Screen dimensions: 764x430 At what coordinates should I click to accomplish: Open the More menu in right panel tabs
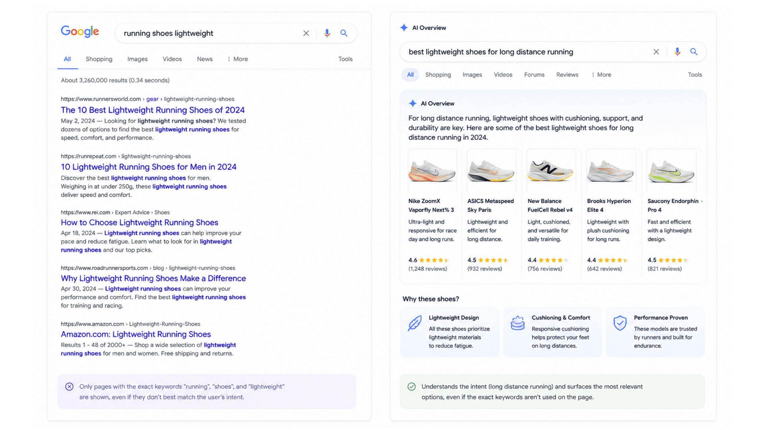click(601, 75)
